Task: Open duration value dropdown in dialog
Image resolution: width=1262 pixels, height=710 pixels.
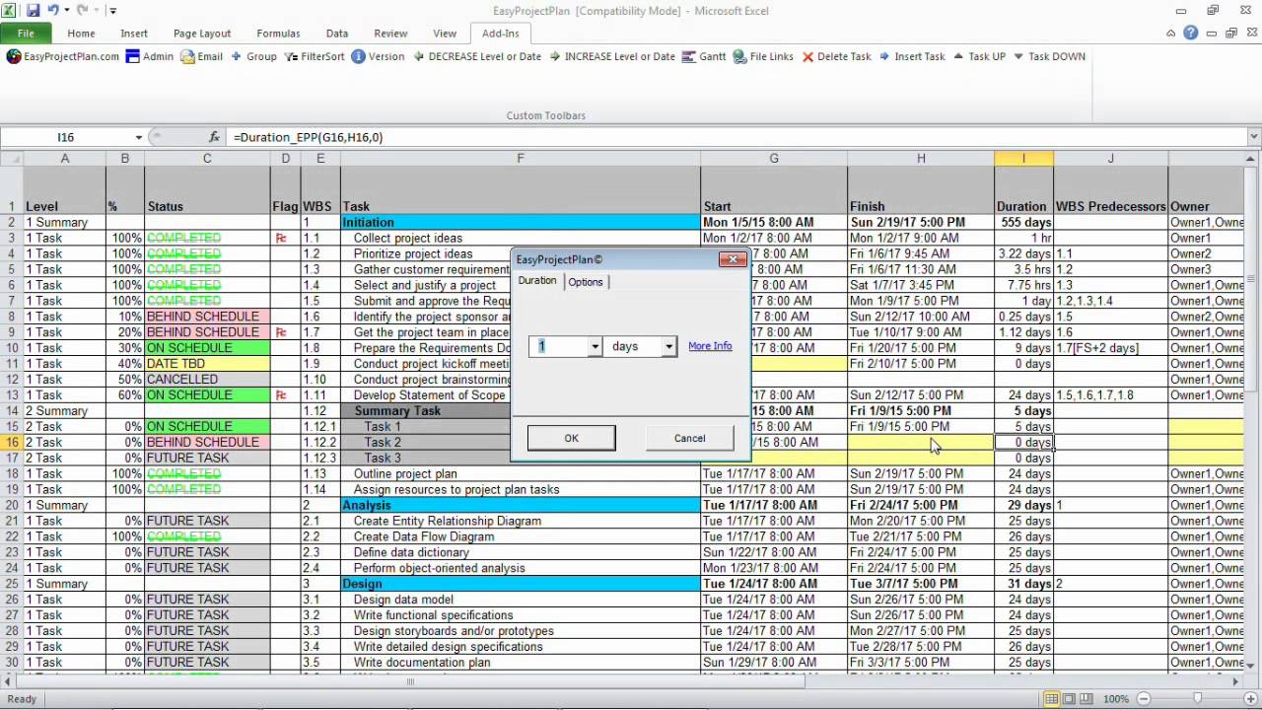Action: (x=594, y=346)
